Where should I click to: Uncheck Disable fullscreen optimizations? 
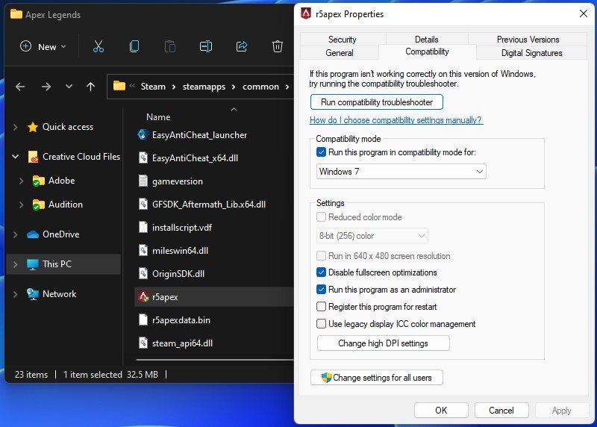click(321, 272)
